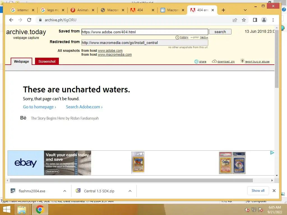Screen dimensions: 287x215
Task: Click the eBay logo in the ad
Action: point(26,163)
